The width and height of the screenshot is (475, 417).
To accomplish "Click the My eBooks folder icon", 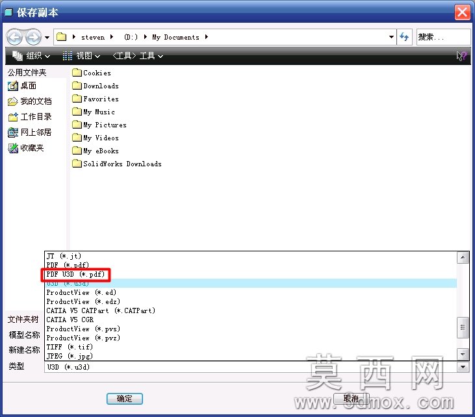I will [77, 151].
